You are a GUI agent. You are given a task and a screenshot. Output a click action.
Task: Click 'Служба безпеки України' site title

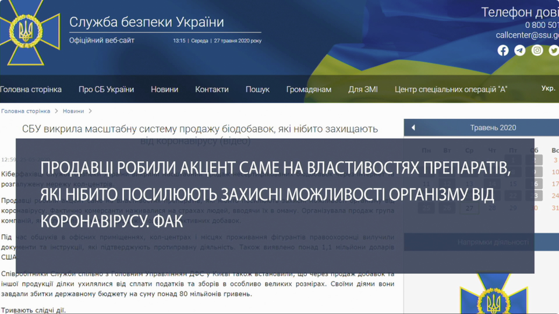[x=147, y=22]
